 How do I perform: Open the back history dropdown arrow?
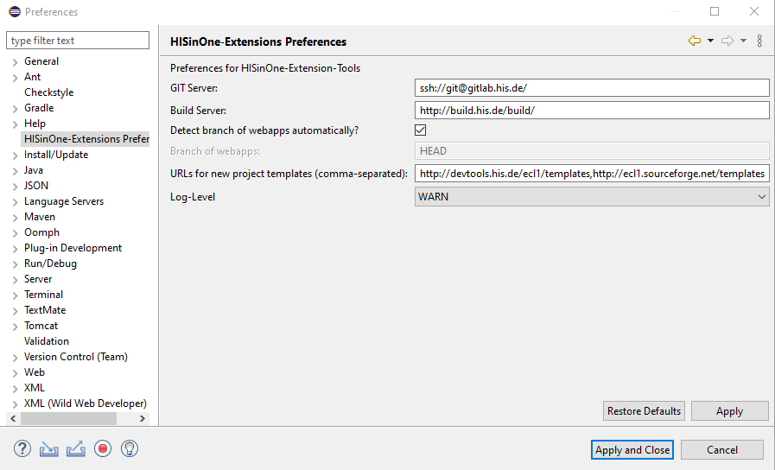coord(710,41)
